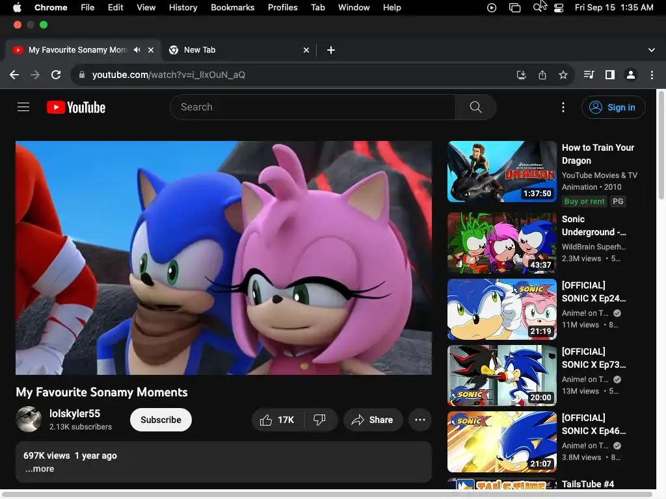The height and width of the screenshot is (499, 666).
Task: Open the Apple menu
Action: click(17, 7)
